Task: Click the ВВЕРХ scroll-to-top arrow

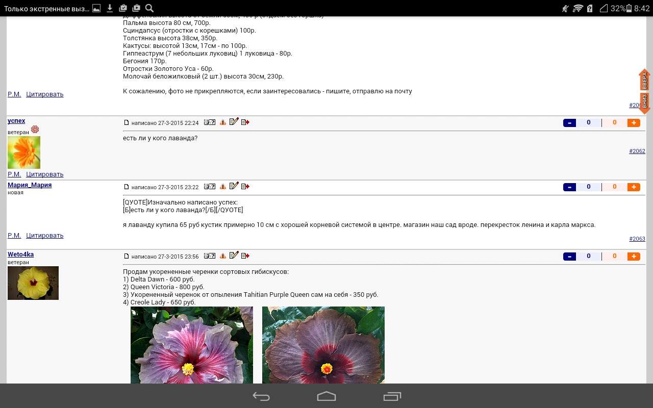Action: [644, 80]
